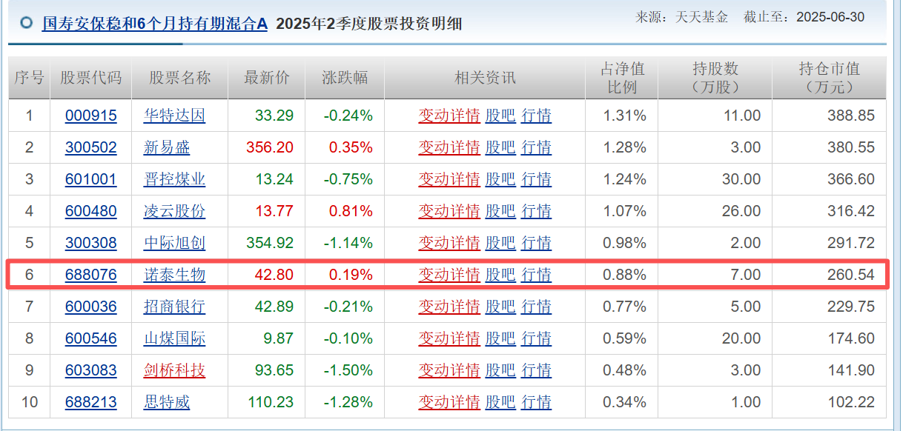Select change percentage 0.81%

pyautogui.click(x=351, y=211)
